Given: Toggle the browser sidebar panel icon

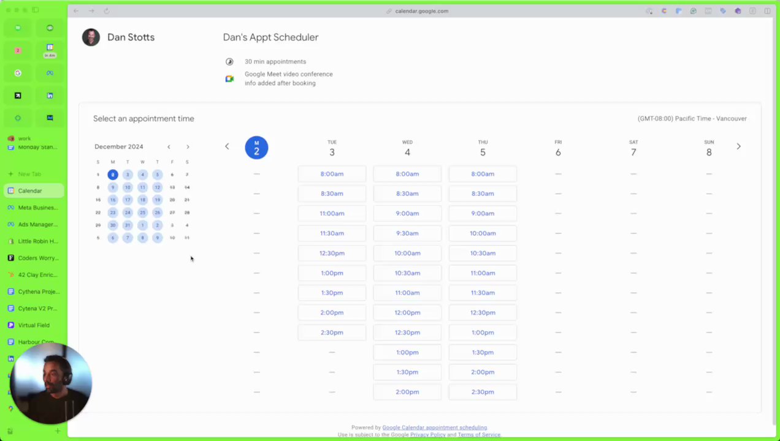Looking at the screenshot, I should (35, 10).
